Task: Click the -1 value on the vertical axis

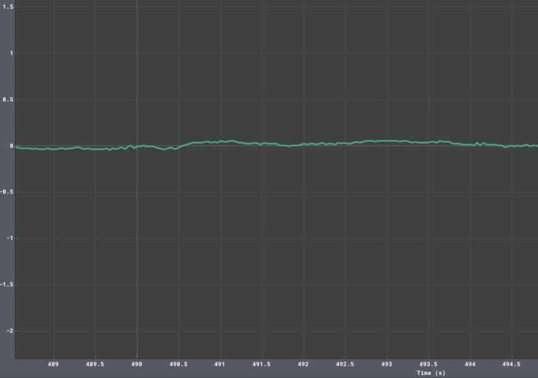Action: tap(10, 238)
